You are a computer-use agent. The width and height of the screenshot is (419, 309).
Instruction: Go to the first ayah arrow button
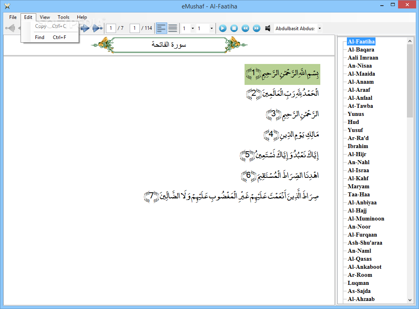point(10,28)
